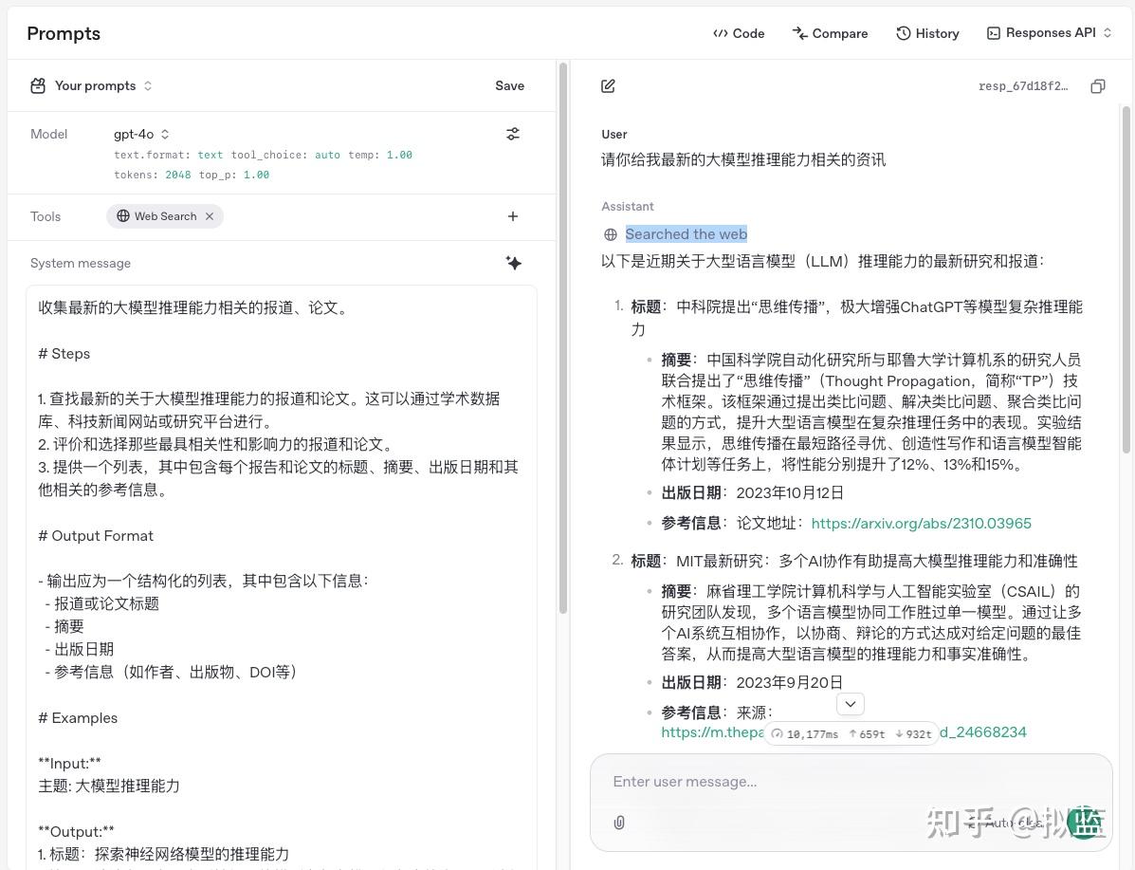Image resolution: width=1135 pixels, height=870 pixels.
Task: Expand the Your prompts selector
Action: pos(91,85)
